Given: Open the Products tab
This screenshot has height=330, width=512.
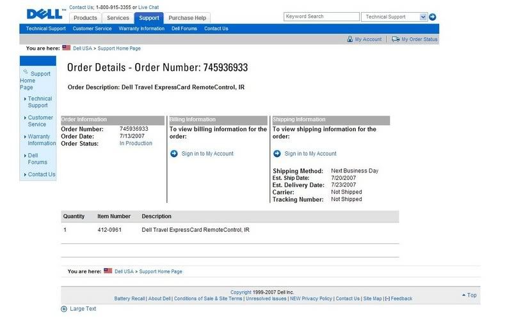Looking at the screenshot, I should pos(85,18).
